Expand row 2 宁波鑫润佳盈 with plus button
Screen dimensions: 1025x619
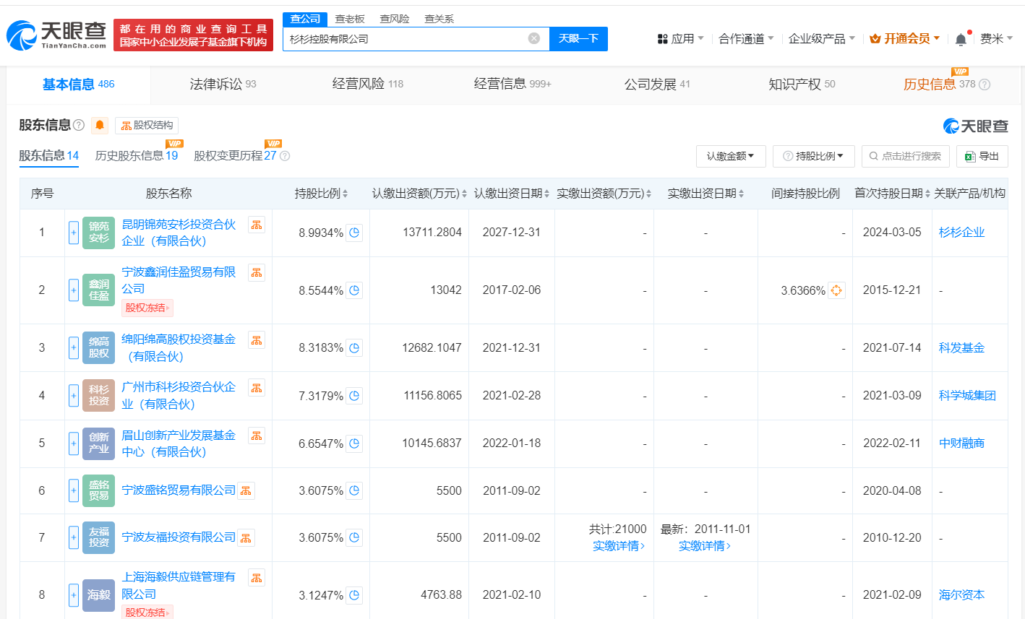[74, 290]
